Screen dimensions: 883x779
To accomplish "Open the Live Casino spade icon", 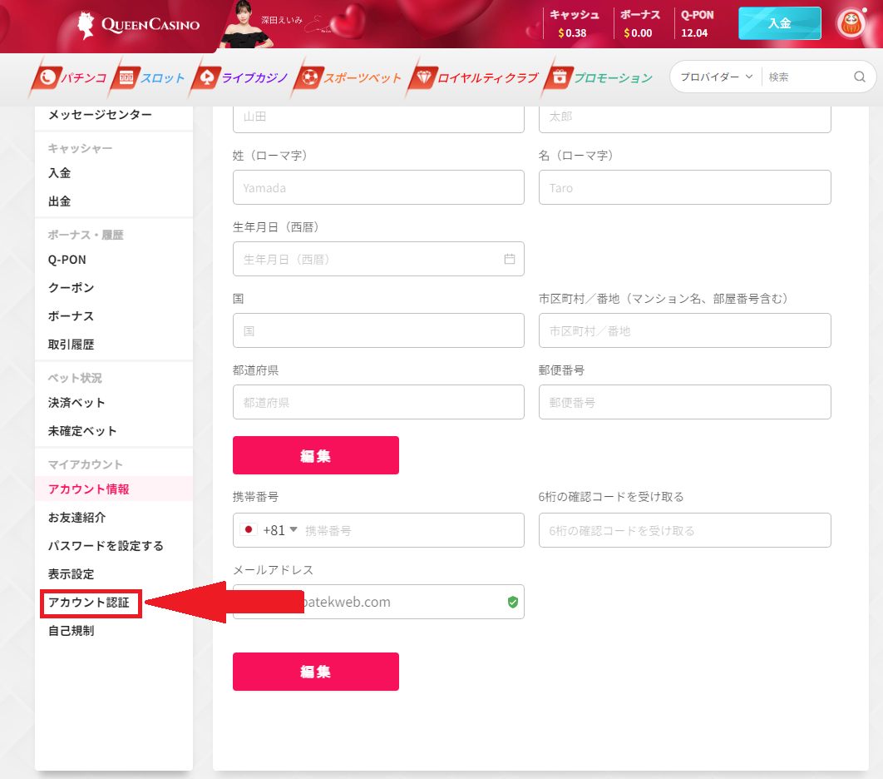I will point(205,78).
